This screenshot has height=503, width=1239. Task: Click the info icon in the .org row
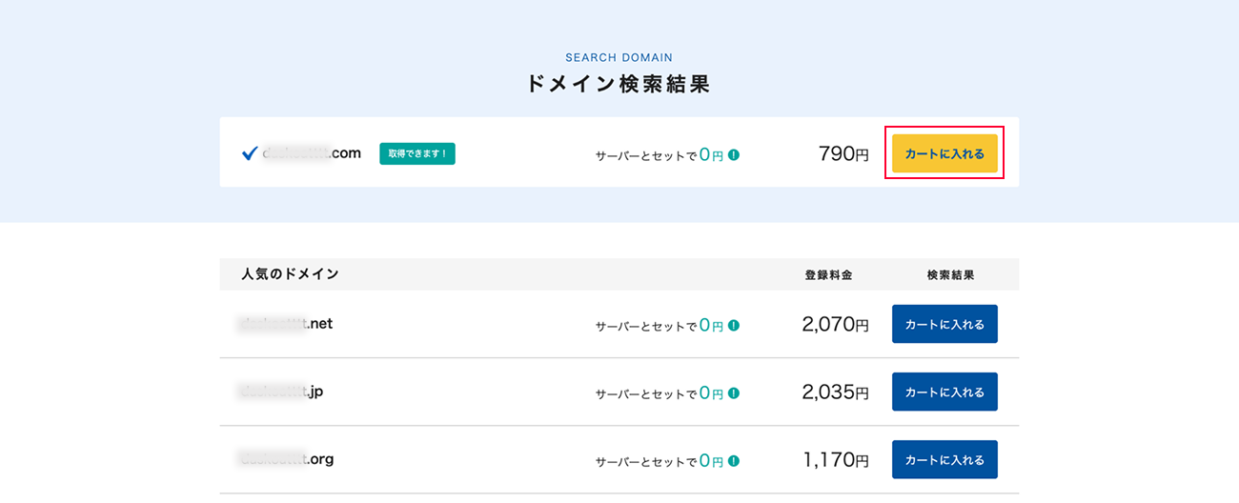[x=734, y=461]
